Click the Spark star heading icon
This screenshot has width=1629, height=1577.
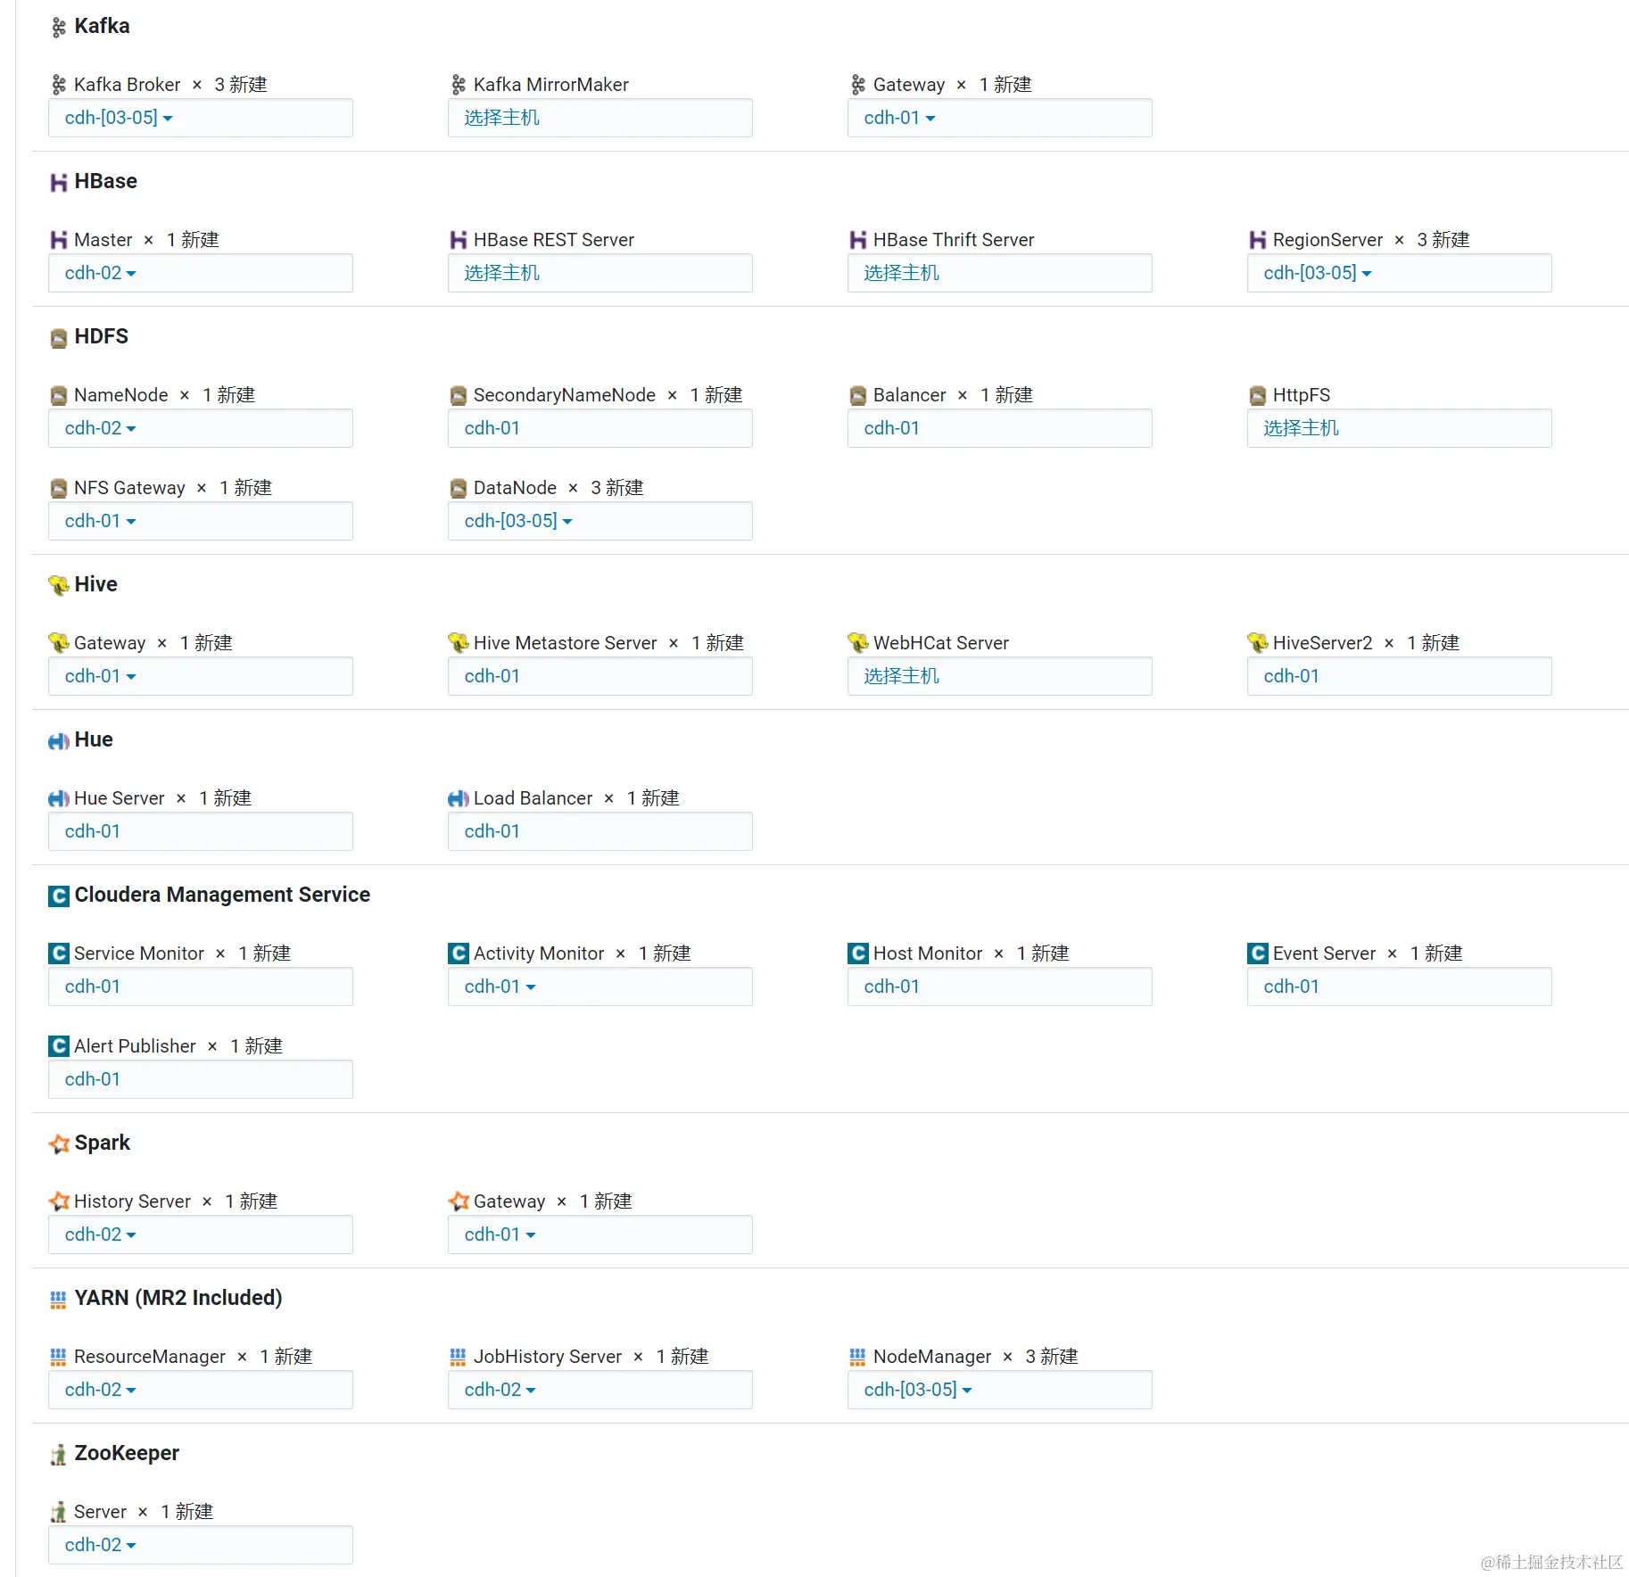click(59, 1144)
